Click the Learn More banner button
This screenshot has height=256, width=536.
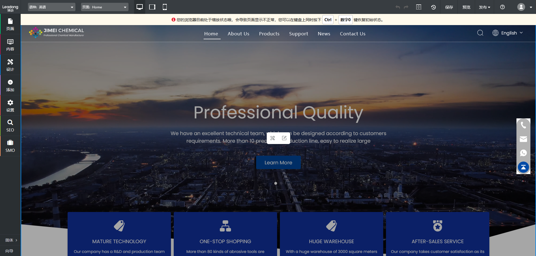[x=278, y=163]
